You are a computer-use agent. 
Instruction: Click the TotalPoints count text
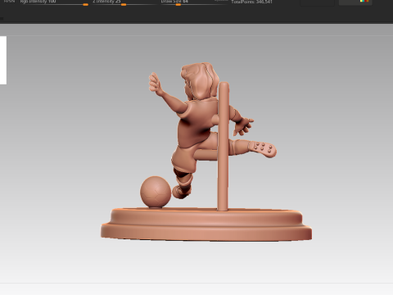(251, 2)
